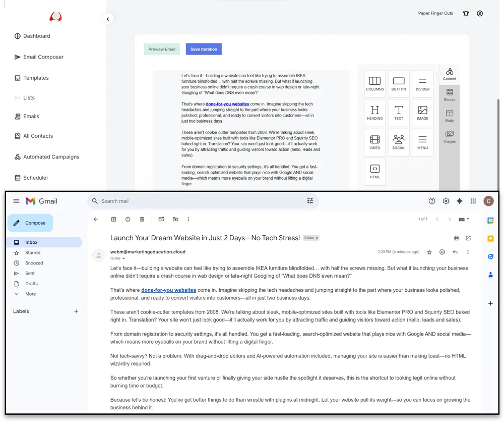Viewport: 504px width, 426px height.
Task: Select the Columns content block
Action: (374, 84)
